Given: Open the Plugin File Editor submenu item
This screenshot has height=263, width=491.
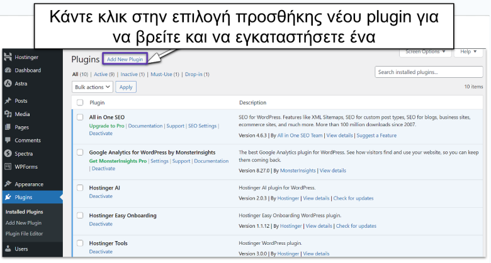Looking at the screenshot, I should [x=24, y=233].
